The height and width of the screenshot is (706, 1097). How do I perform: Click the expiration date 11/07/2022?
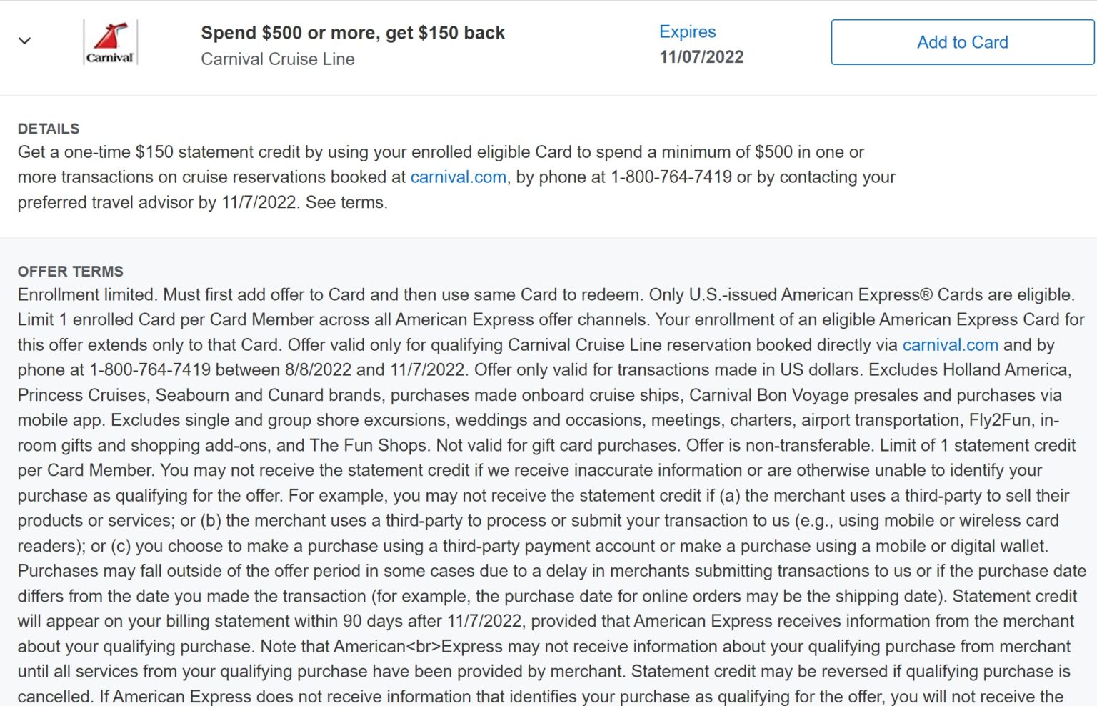point(701,57)
